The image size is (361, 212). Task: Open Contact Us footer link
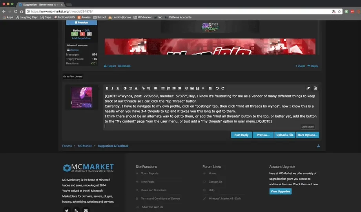tap(215, 182)
